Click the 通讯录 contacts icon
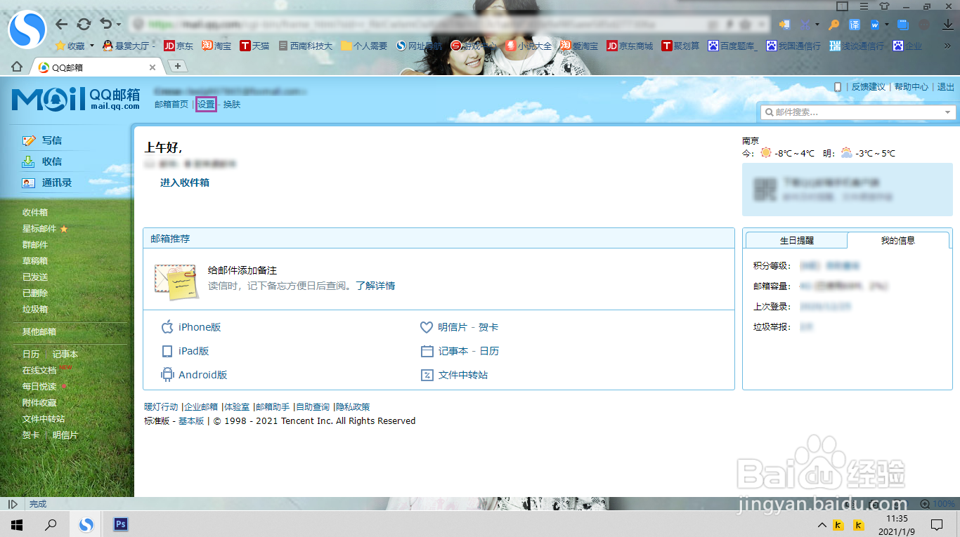 [x=29, y=183]
